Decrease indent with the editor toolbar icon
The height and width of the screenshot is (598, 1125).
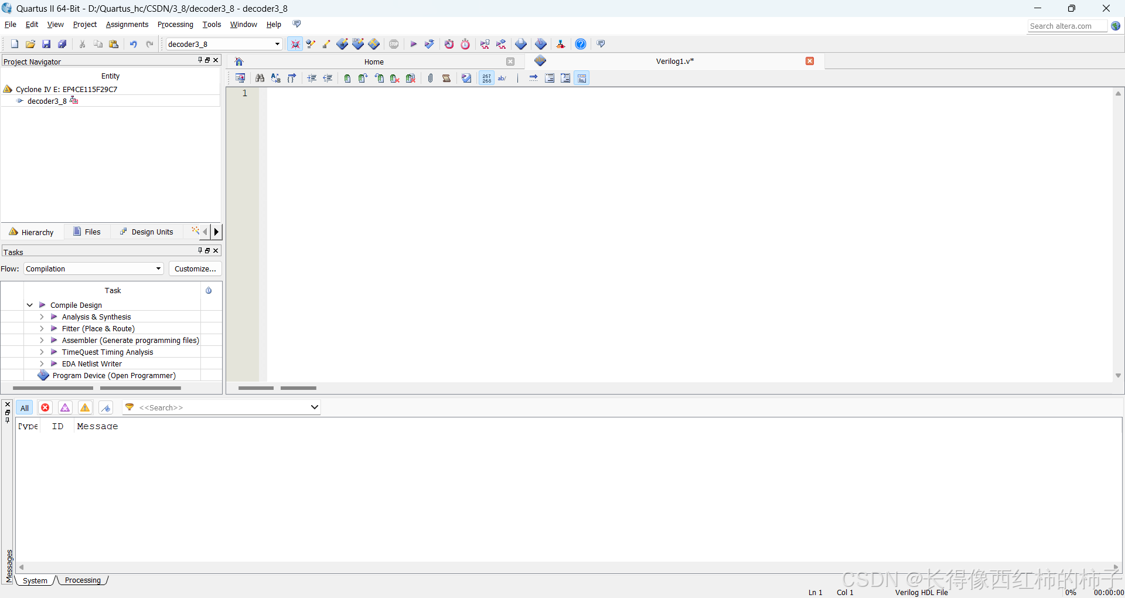328,78
